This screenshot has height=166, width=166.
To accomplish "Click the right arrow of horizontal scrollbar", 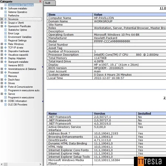I will (x=40, y=164).
